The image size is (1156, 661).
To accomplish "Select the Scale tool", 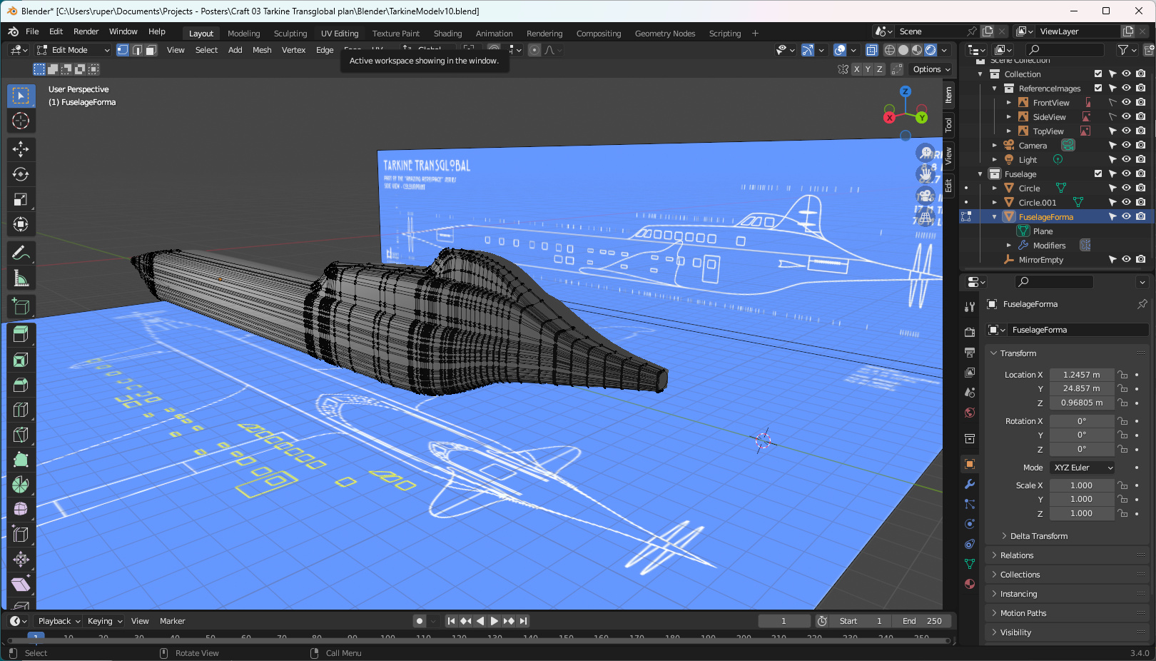I will click(x=21, y=199).
